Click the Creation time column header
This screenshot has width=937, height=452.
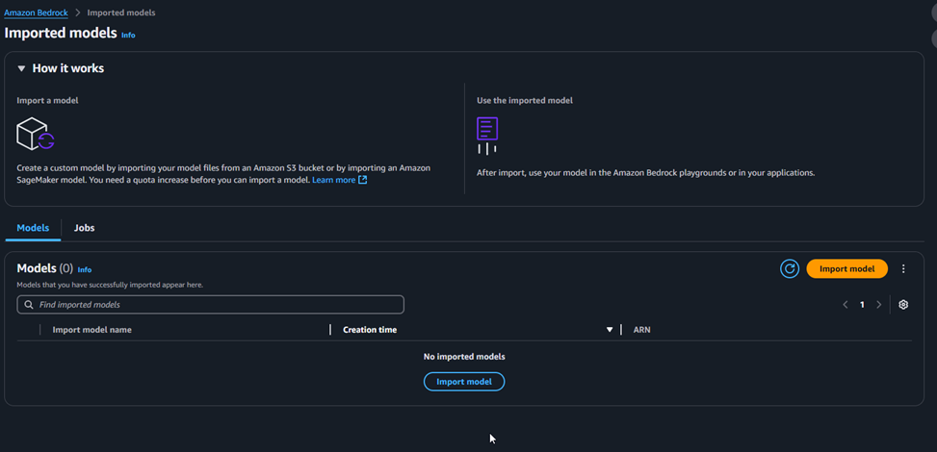pos(370,330)
